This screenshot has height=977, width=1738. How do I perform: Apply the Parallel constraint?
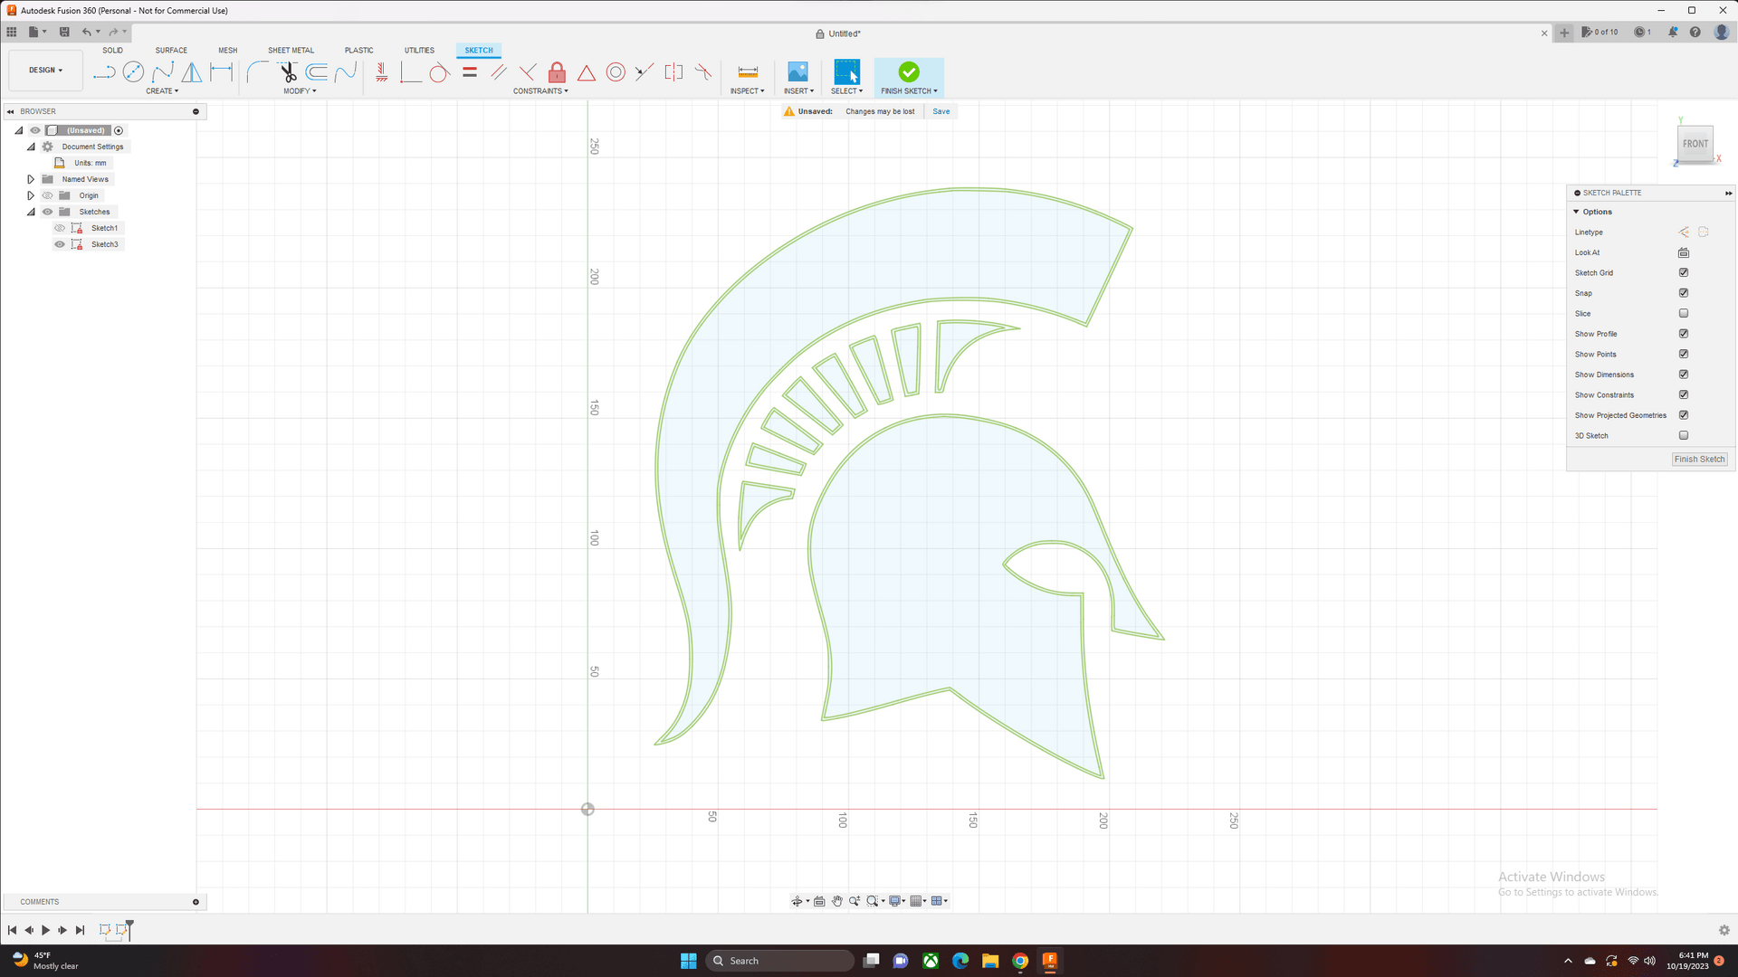pos(499,71)
